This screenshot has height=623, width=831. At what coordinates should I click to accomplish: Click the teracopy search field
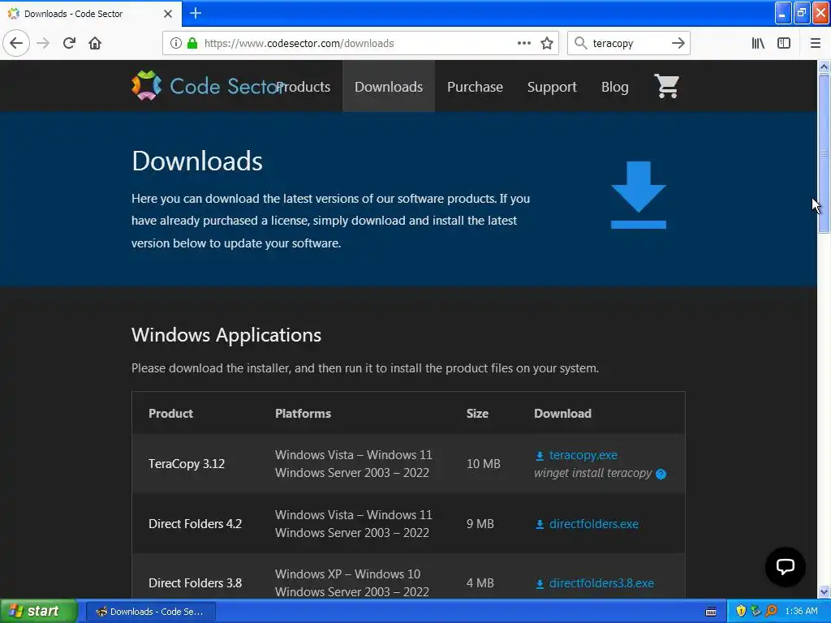pyautogui.click(x=628, y=43)
